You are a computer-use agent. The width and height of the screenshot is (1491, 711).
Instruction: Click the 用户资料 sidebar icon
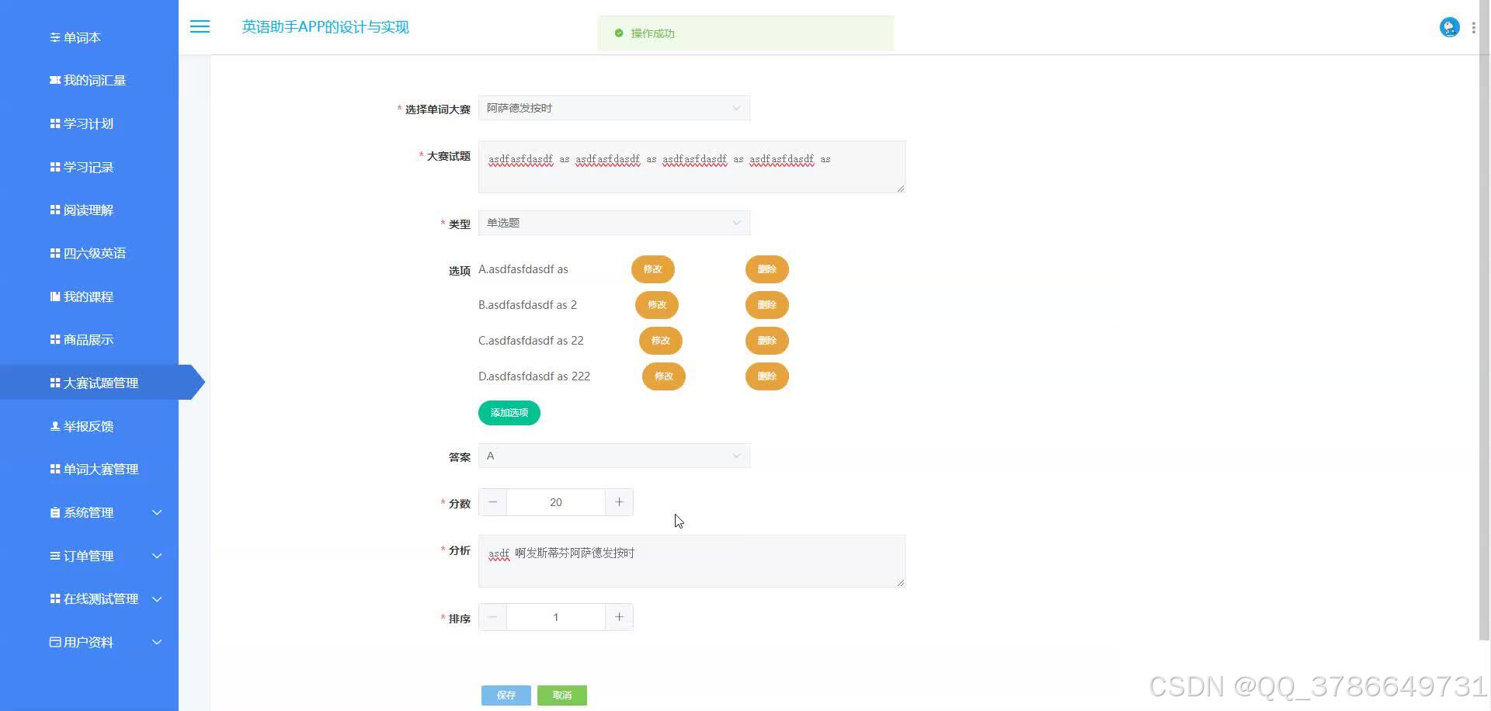(x=55, y=642)
